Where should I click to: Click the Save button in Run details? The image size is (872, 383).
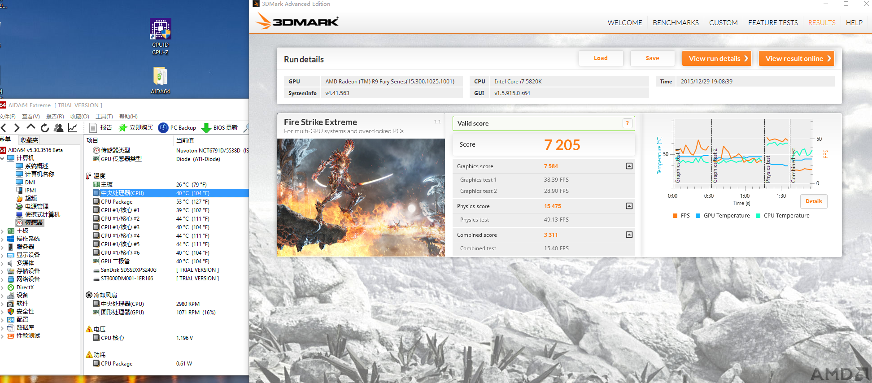click(652, 58)
